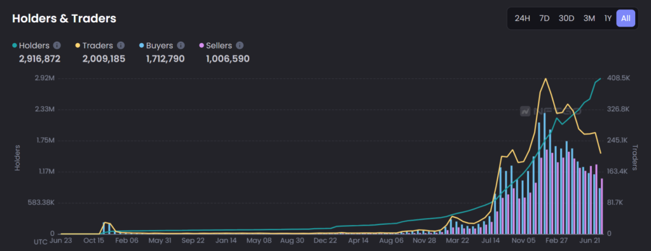Click the Holders legend label
Viewport: 651px width, 251px height.
click(x=34, y=46)
